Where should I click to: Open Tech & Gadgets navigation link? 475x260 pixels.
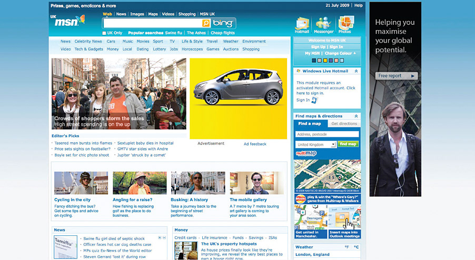click(89, 49)
